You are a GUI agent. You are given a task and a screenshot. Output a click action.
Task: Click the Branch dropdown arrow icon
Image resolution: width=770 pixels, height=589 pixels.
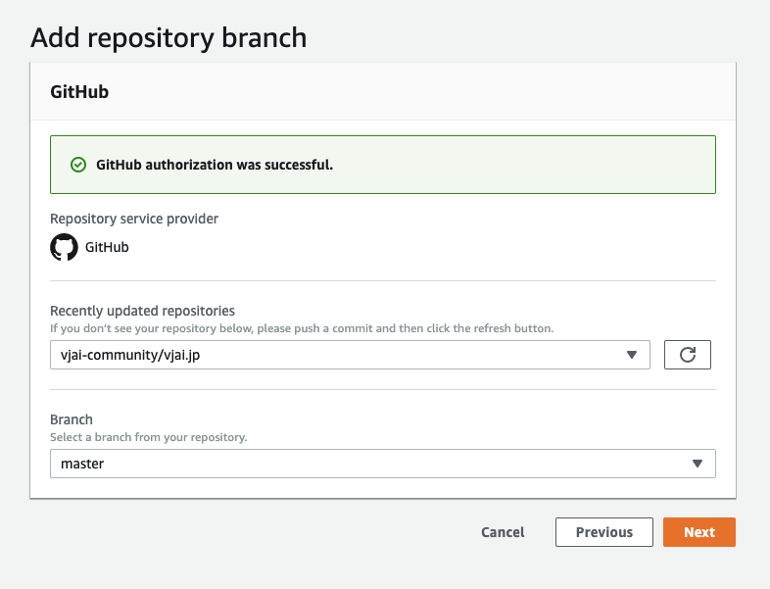698,464
